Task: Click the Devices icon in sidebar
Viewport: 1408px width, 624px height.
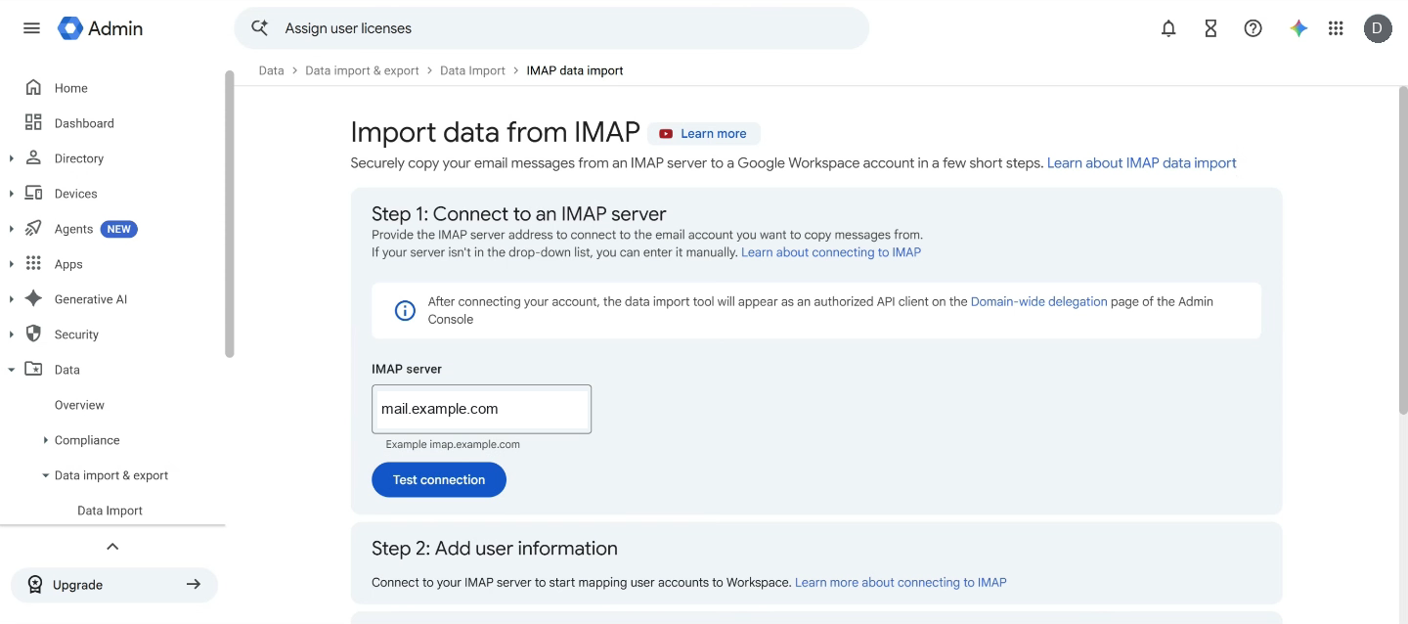Action: pyautogui.click(x=33, y=193)
